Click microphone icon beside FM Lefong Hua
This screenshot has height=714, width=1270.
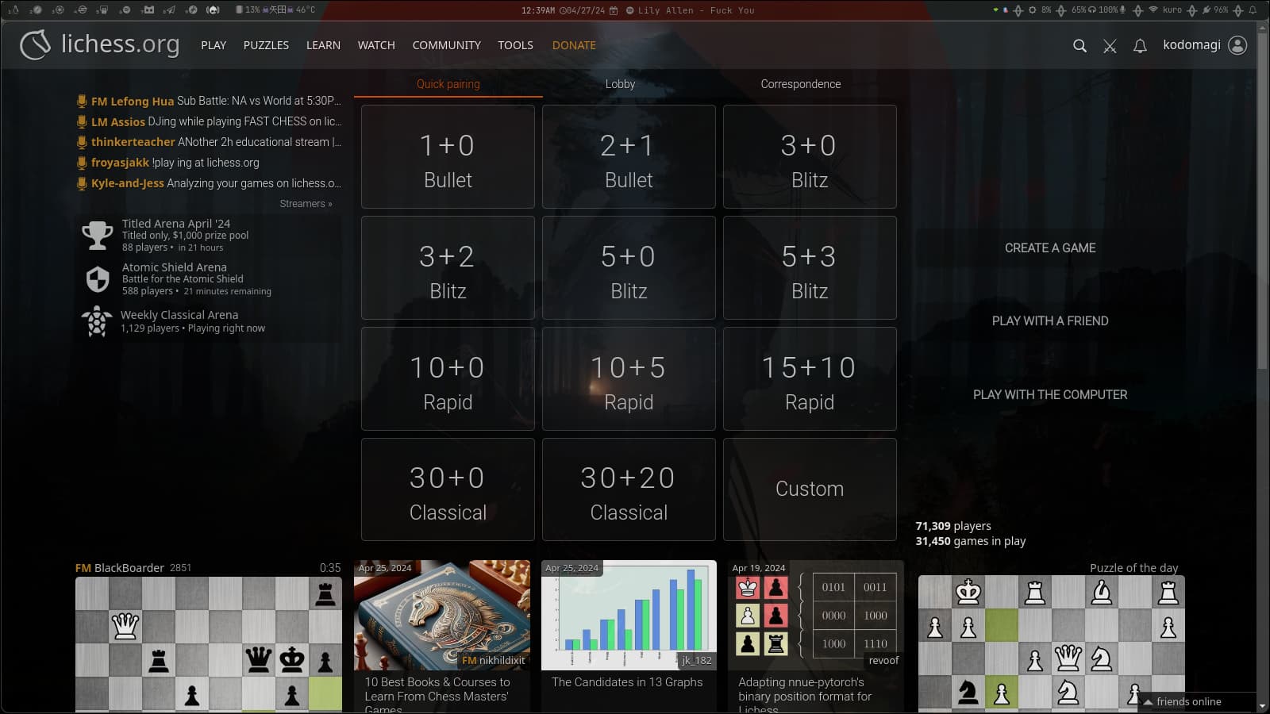point(81,101)
